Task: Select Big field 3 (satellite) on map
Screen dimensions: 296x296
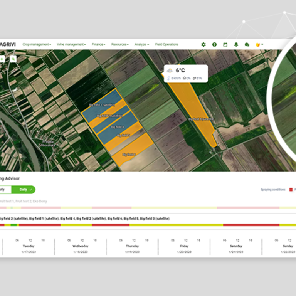Action: point(201,119)
